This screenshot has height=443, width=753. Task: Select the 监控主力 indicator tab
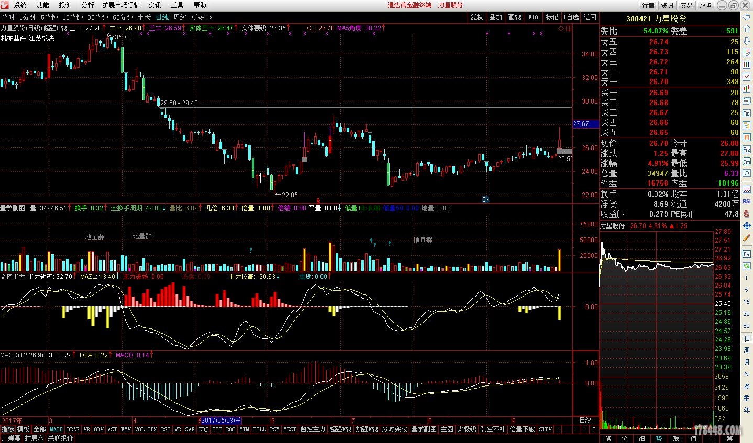click(313, 429)
